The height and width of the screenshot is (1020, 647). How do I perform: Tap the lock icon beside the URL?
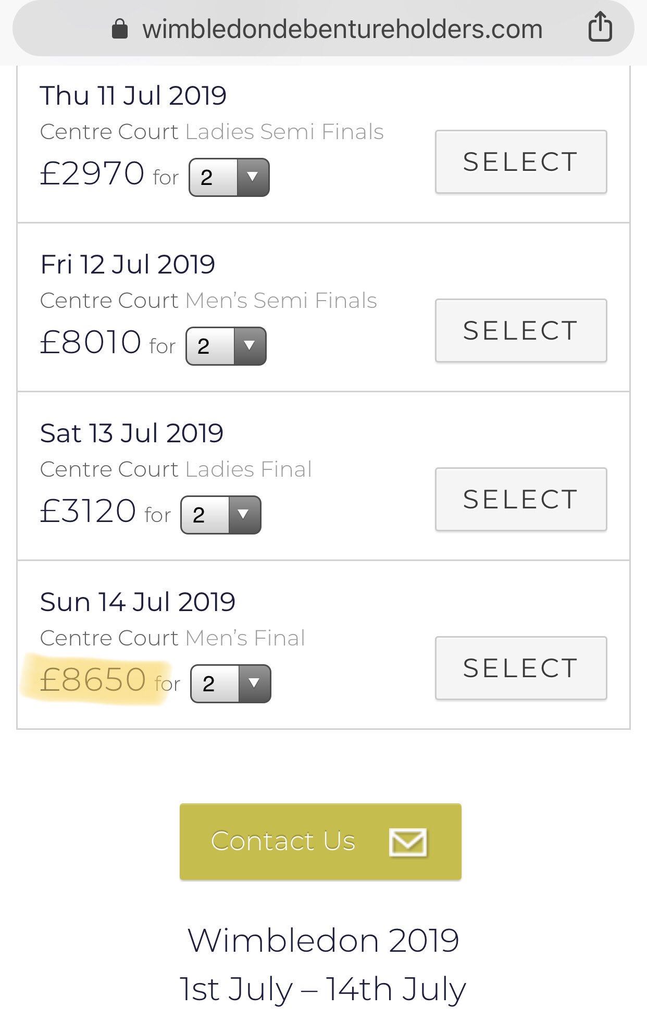(120, 29)
